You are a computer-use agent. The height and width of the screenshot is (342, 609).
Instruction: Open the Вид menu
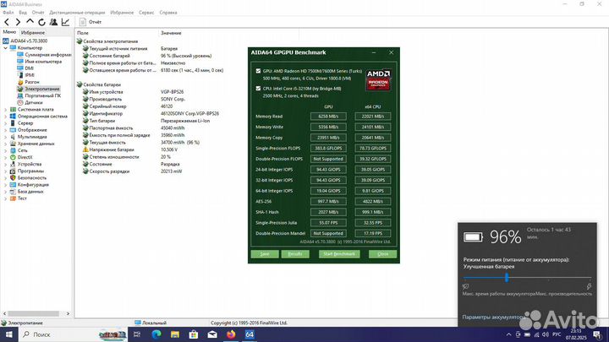(23, 13)
